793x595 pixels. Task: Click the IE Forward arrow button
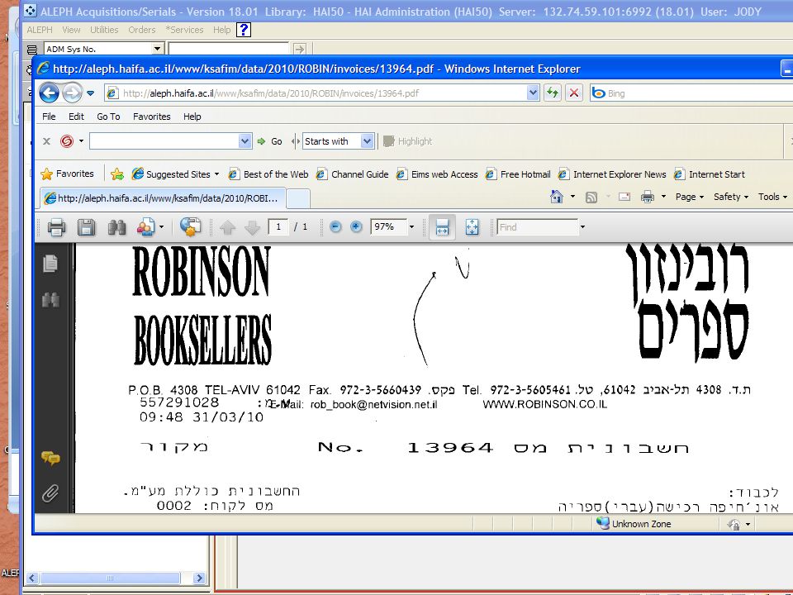coord(72,93)
